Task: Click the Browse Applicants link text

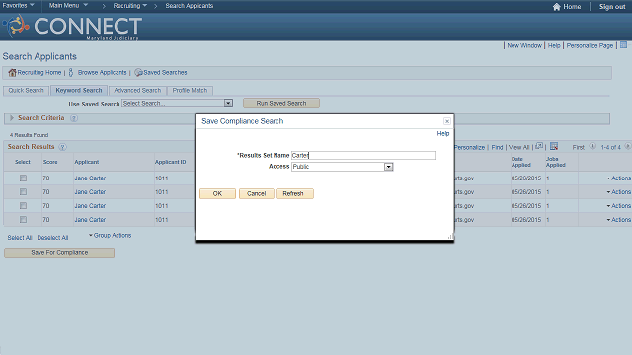Action: click(x=103, y=72)
